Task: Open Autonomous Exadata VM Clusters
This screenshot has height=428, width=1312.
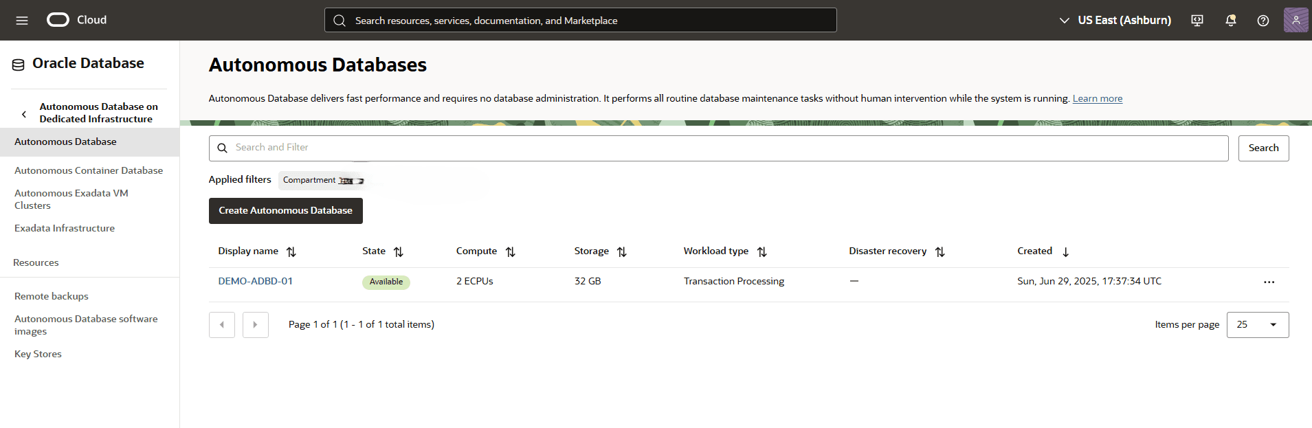Action: (71, 199)
